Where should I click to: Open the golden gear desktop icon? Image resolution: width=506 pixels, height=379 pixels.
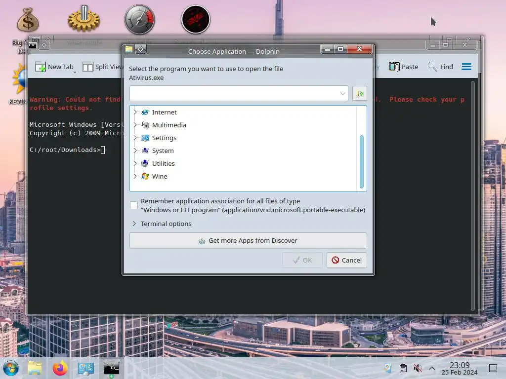[84, 19]
